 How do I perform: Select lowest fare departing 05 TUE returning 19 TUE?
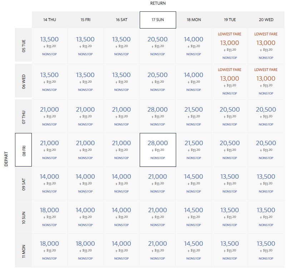click(229, 46)
